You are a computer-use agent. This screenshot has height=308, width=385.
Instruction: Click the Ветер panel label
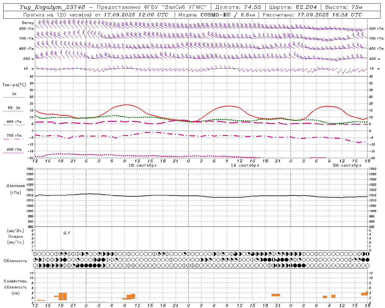tap(28, 23)
